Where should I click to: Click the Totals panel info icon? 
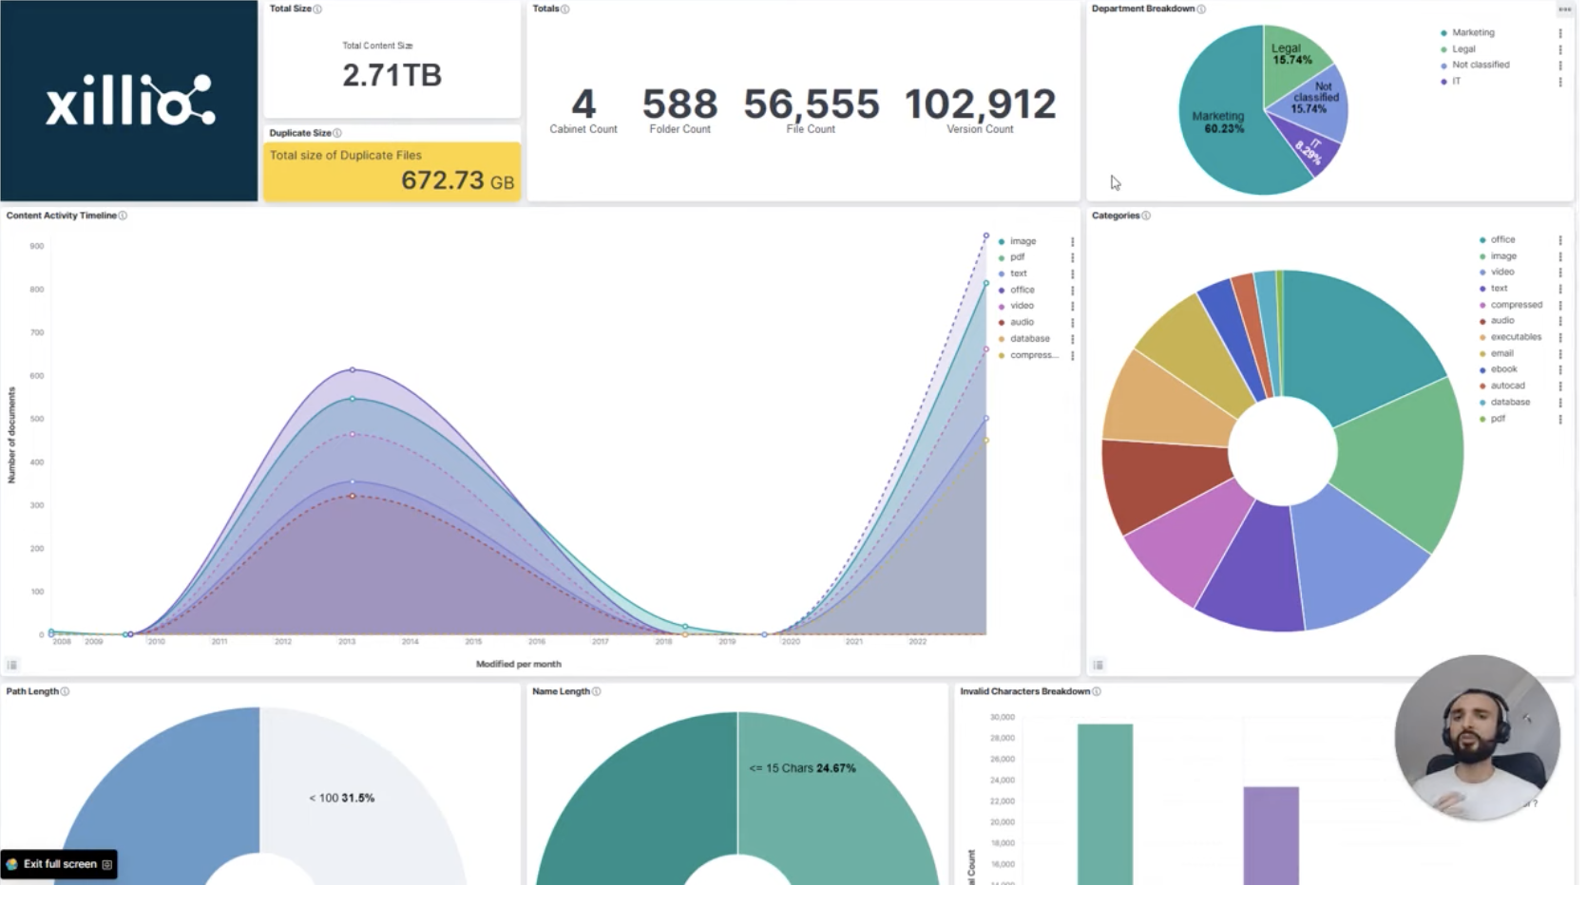(564, 9)
